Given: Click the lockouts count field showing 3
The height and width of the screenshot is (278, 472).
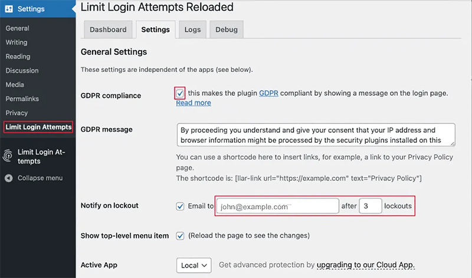Looking at the screenshot, I should pyautogui.click(x=371, y=206).
